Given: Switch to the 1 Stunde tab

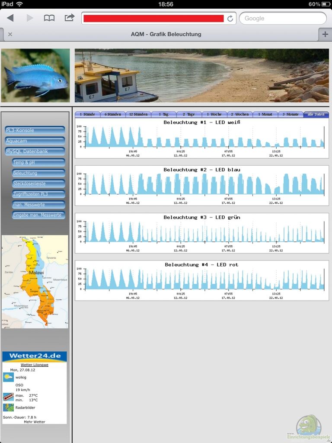Looking at the screenshot, I should [x=87, y=115].
